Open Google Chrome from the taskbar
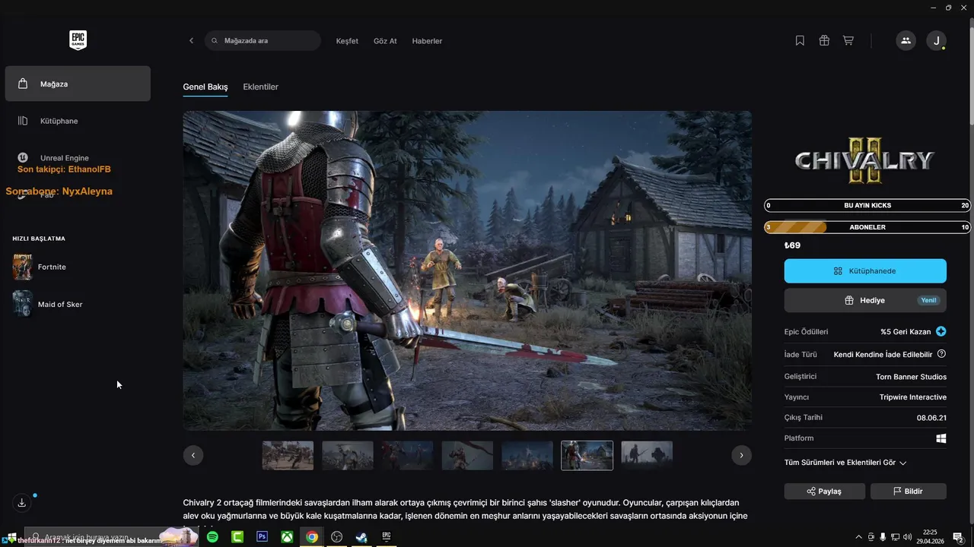 pos(312,537)
